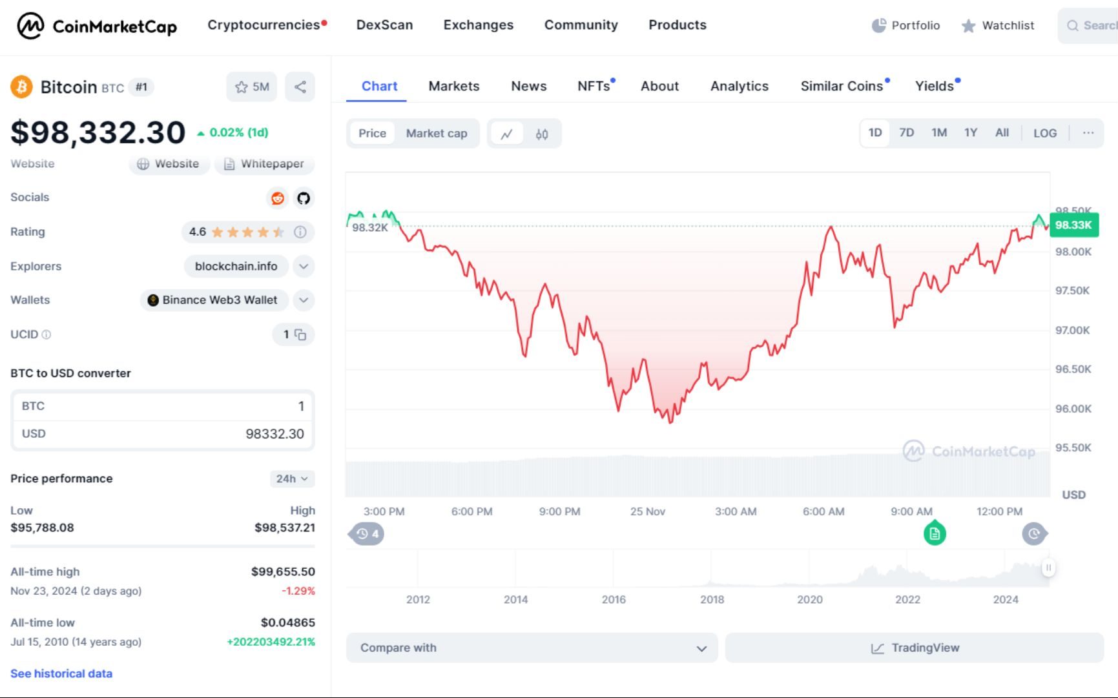Switch chart scale to LOG
The image size is (1118, 698).
[1045, 133]
